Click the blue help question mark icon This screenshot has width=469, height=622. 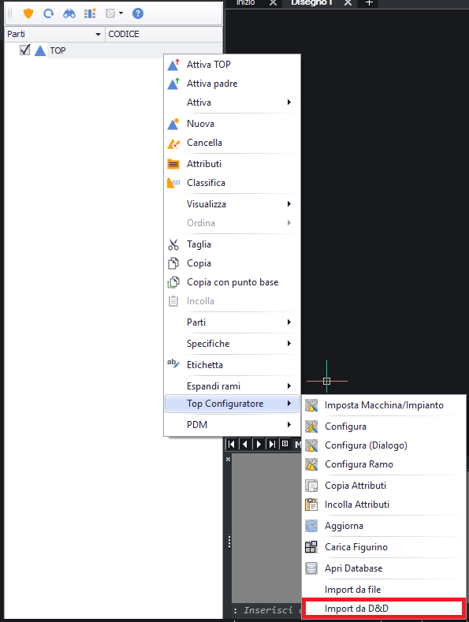click(x=138, y=13)
